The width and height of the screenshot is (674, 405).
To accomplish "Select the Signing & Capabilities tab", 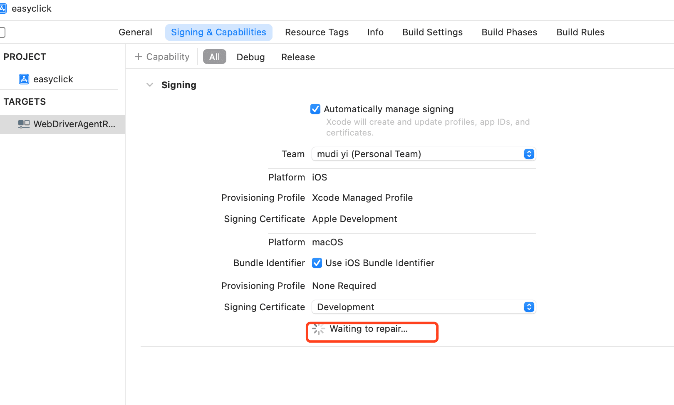I will pyautogui.click(x=218, y=32).
